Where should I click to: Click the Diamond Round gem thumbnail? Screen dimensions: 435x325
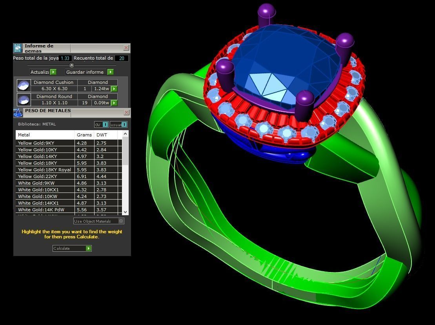click(24, 100)
